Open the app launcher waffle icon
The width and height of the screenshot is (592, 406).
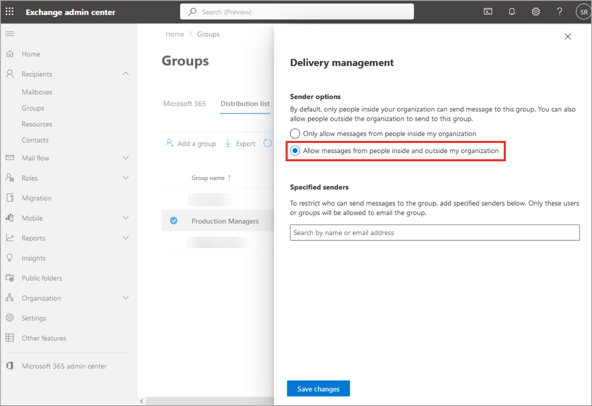(10, 12)
